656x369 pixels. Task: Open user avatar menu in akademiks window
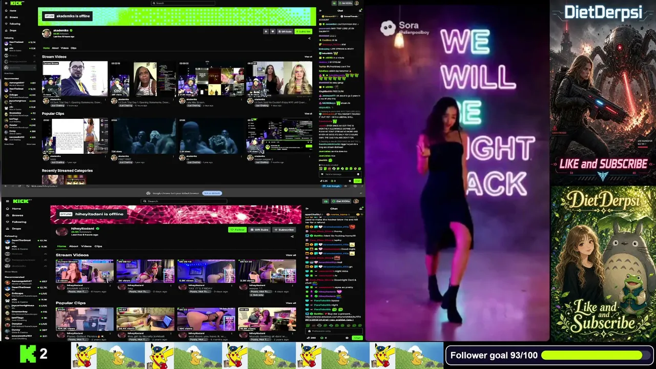[x=357, y=3]
